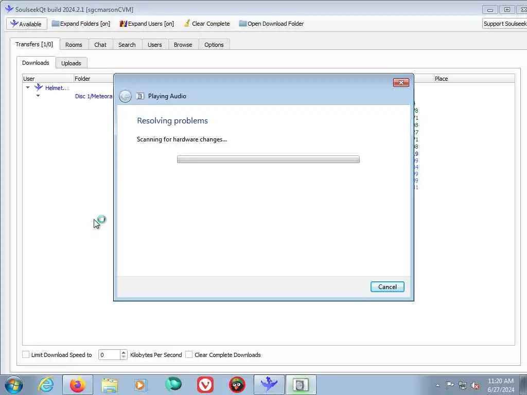
Task: Click the Action Center flag icon
Action: pyautogui.click(x=450, y=385)
